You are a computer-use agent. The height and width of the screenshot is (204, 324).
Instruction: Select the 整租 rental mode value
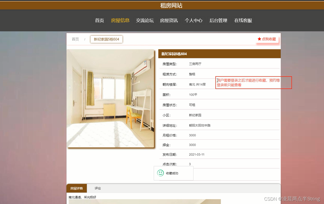coord(192,74)
